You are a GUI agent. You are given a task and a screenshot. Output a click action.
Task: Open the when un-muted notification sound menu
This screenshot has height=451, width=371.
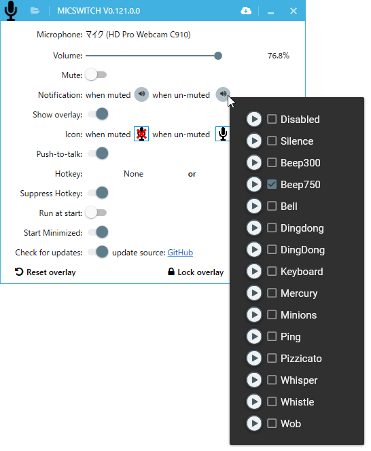click(223, 94)
